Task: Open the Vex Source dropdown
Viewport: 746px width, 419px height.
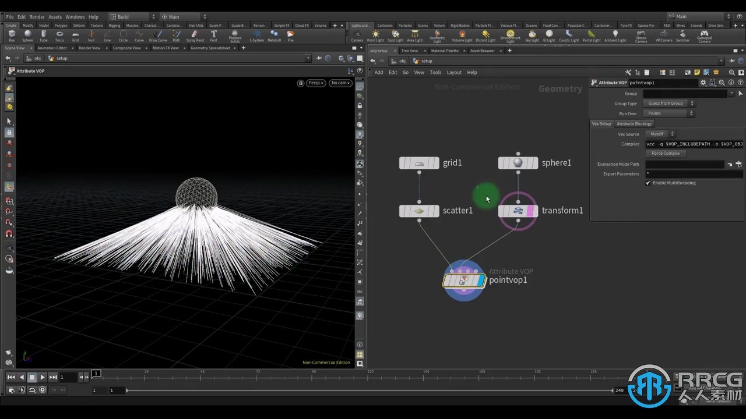Action: [661, 134]
